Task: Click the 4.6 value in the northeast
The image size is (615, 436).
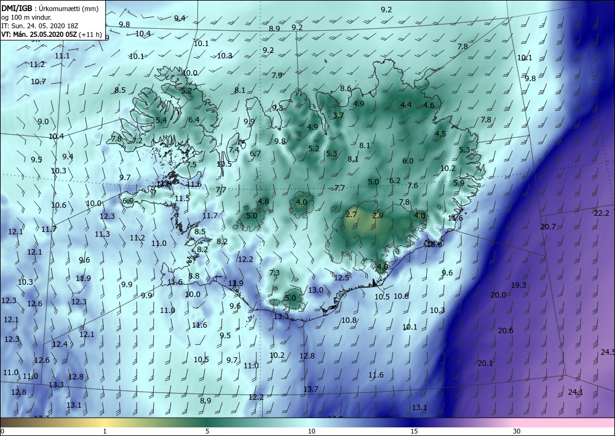Action: click(429, 106)
